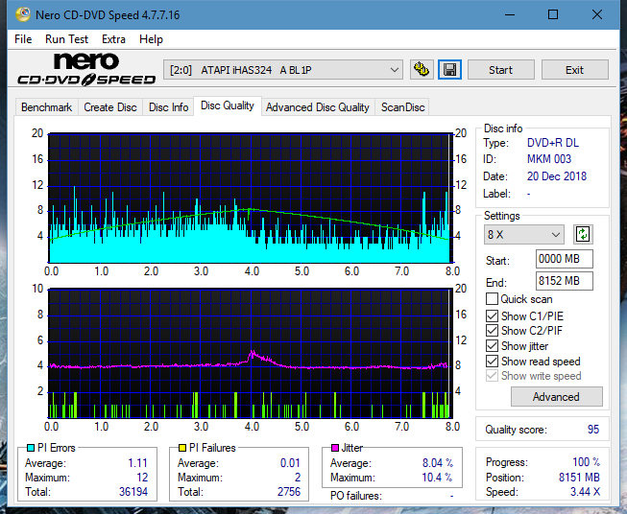The image size is (627, 514).
Task: Click the End position 8152 MB field
Action: (x=564, y=281)
